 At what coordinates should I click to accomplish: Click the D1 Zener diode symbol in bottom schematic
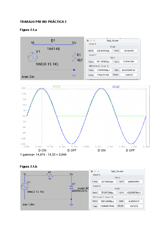pyautogui.click(x=71, y=187)
